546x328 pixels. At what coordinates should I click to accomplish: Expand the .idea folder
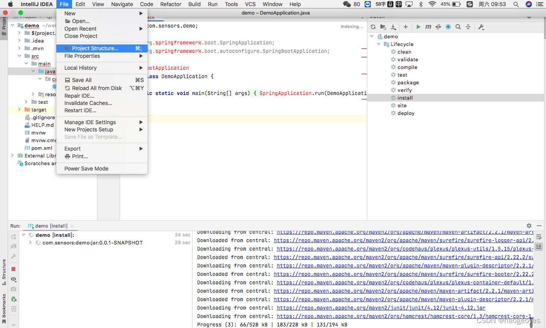pos(19,41)
